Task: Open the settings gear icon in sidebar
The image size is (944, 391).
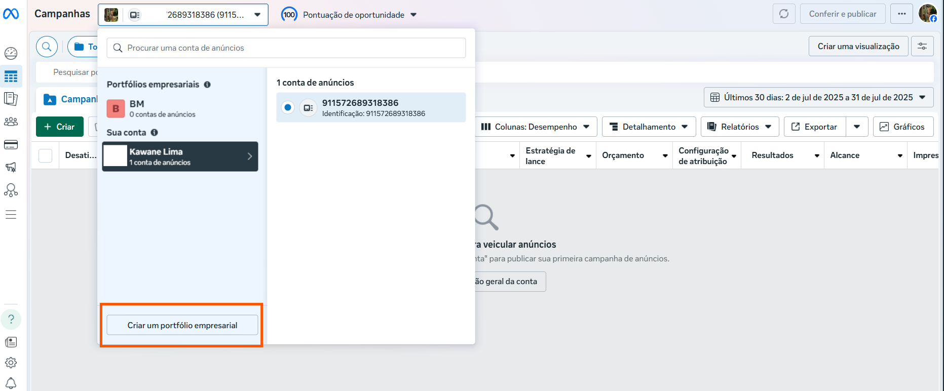Action: point(11,363)
